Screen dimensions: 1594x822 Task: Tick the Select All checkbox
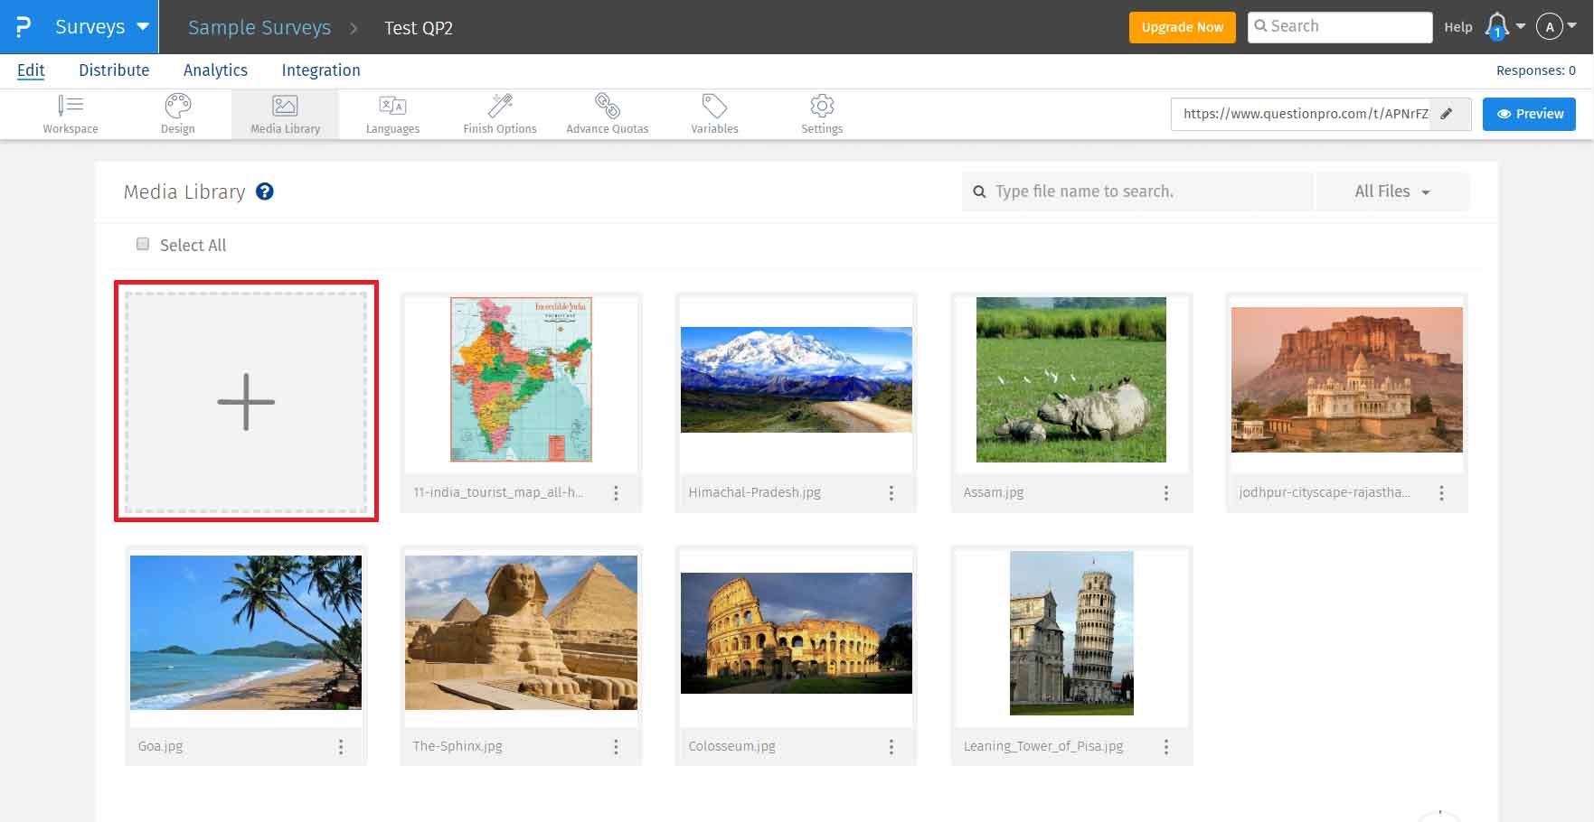[143, 244]
